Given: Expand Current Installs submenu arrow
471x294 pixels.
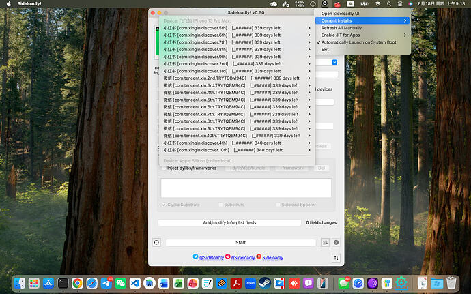Looking at the screenshot, I should pos(405,20).
